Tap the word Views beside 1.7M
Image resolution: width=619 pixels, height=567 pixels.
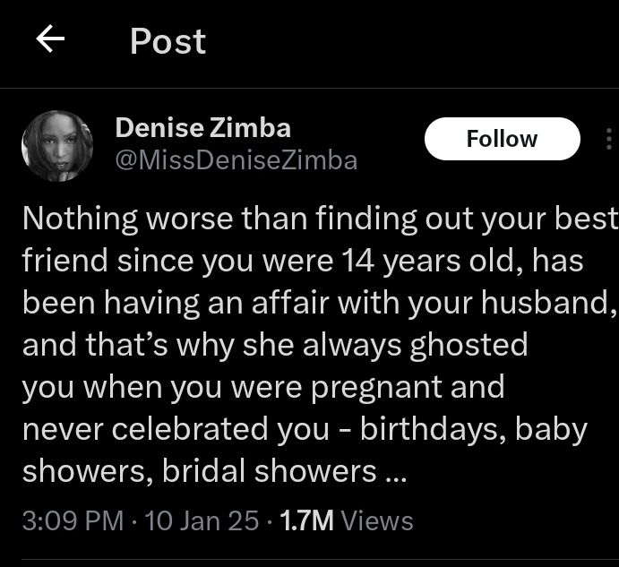pyautogui.click(x=377, y=520)
